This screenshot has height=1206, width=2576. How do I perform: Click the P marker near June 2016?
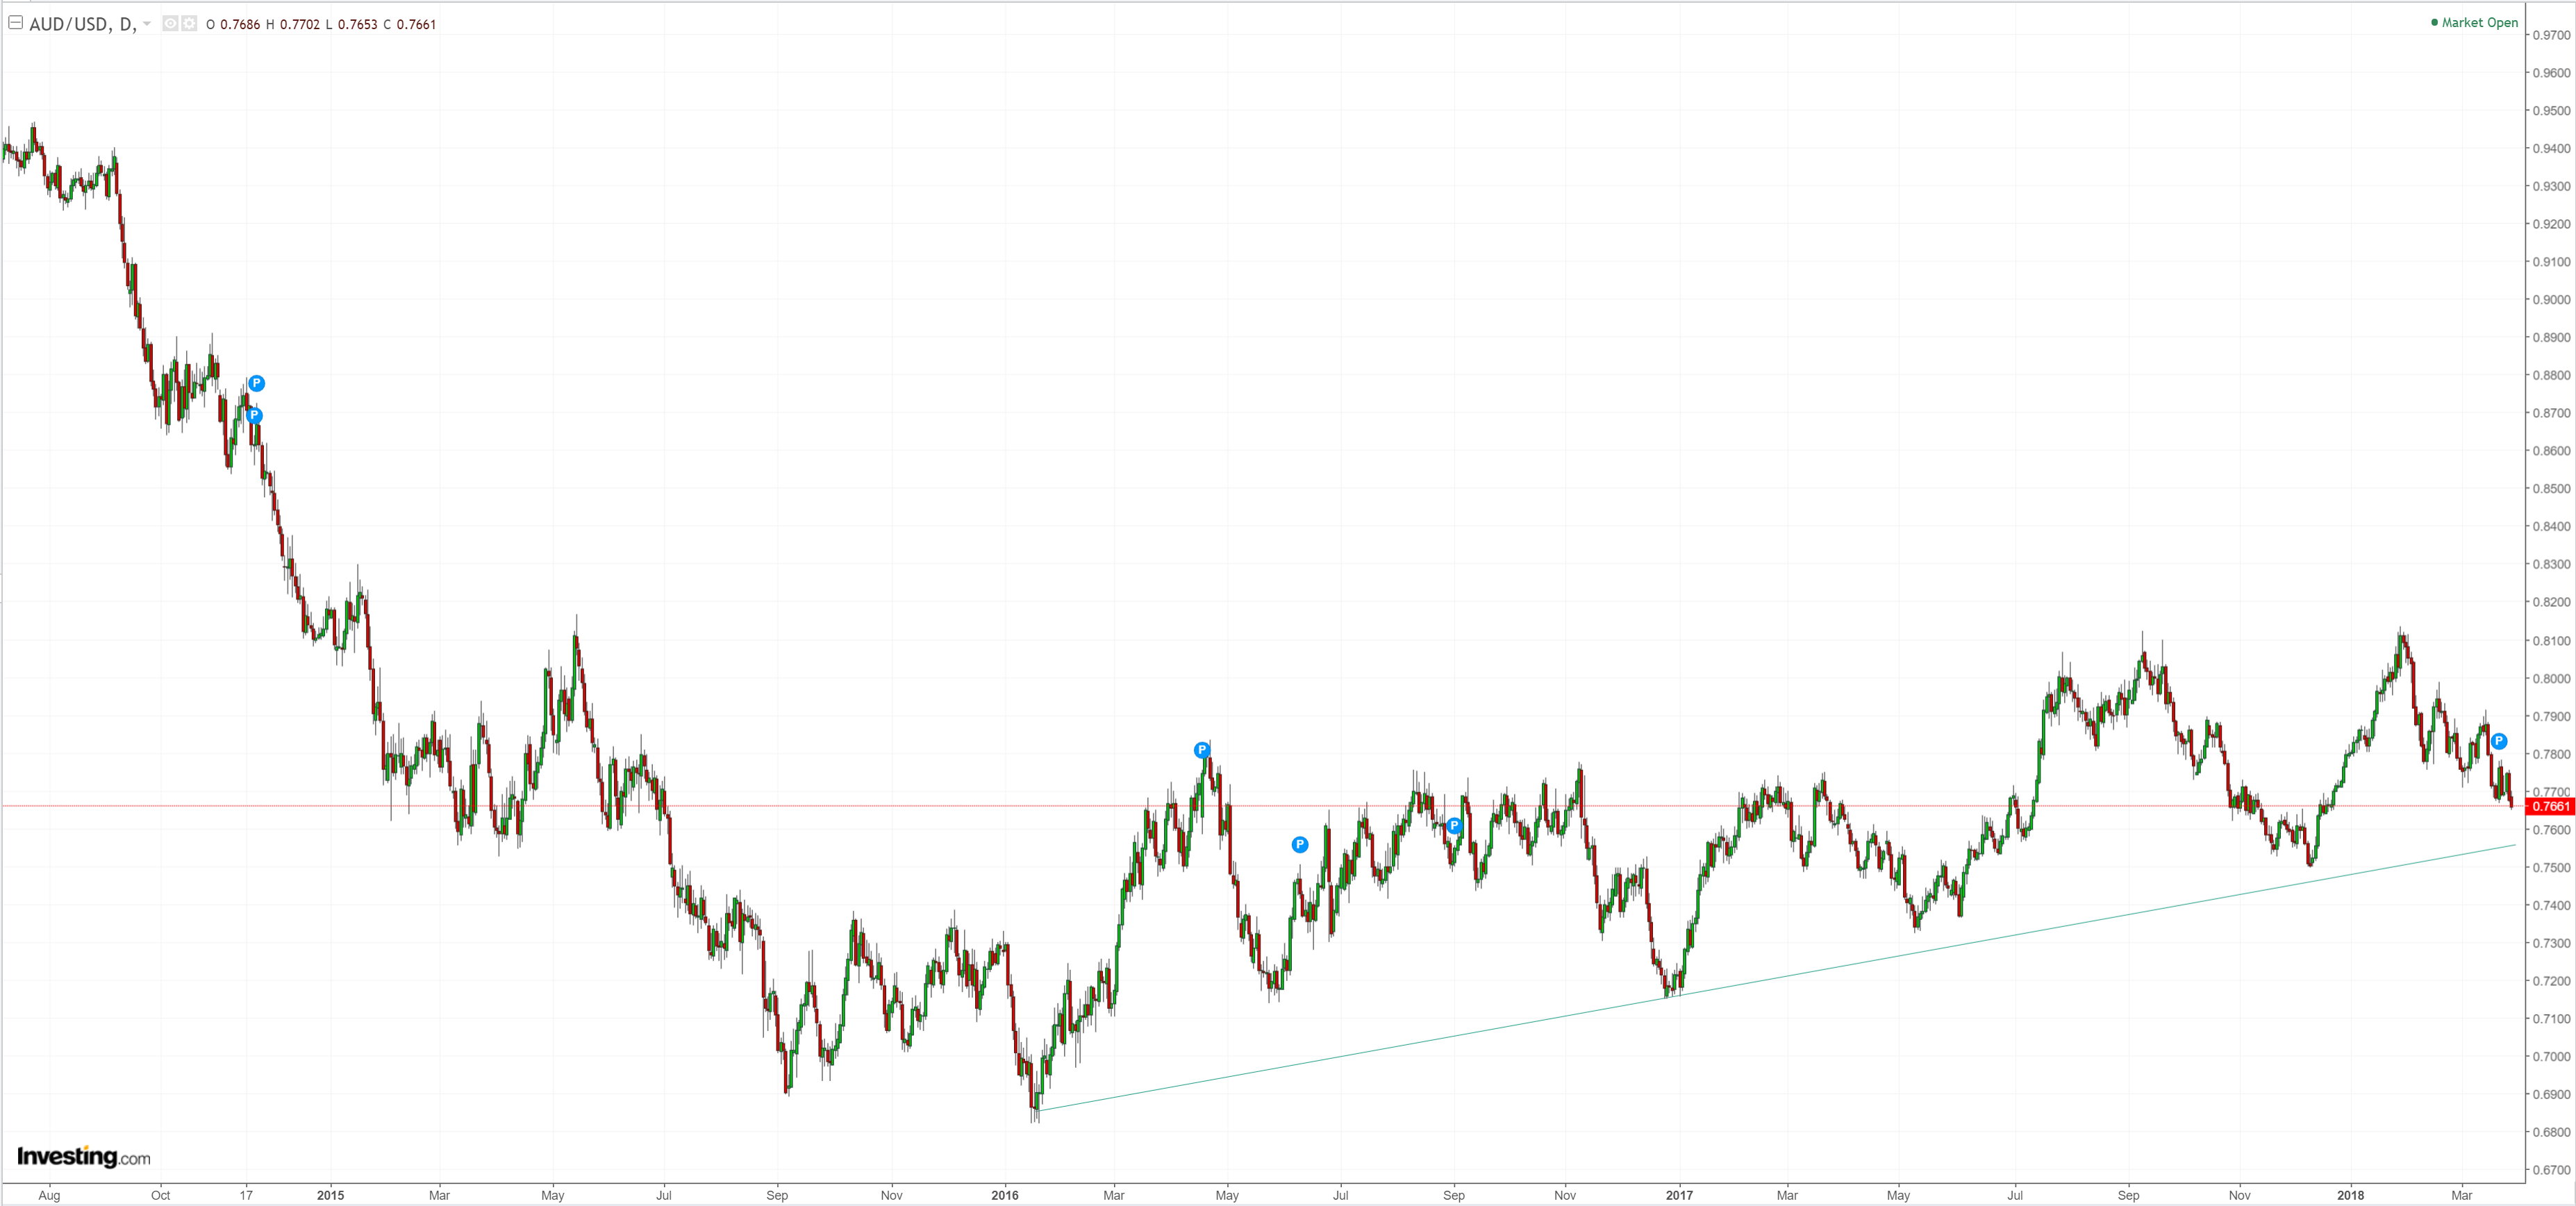point(1299,845)
